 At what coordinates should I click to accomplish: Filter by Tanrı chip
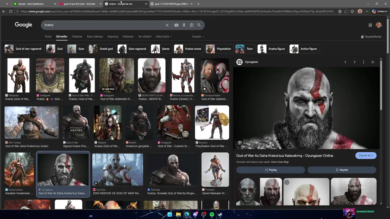245,49
